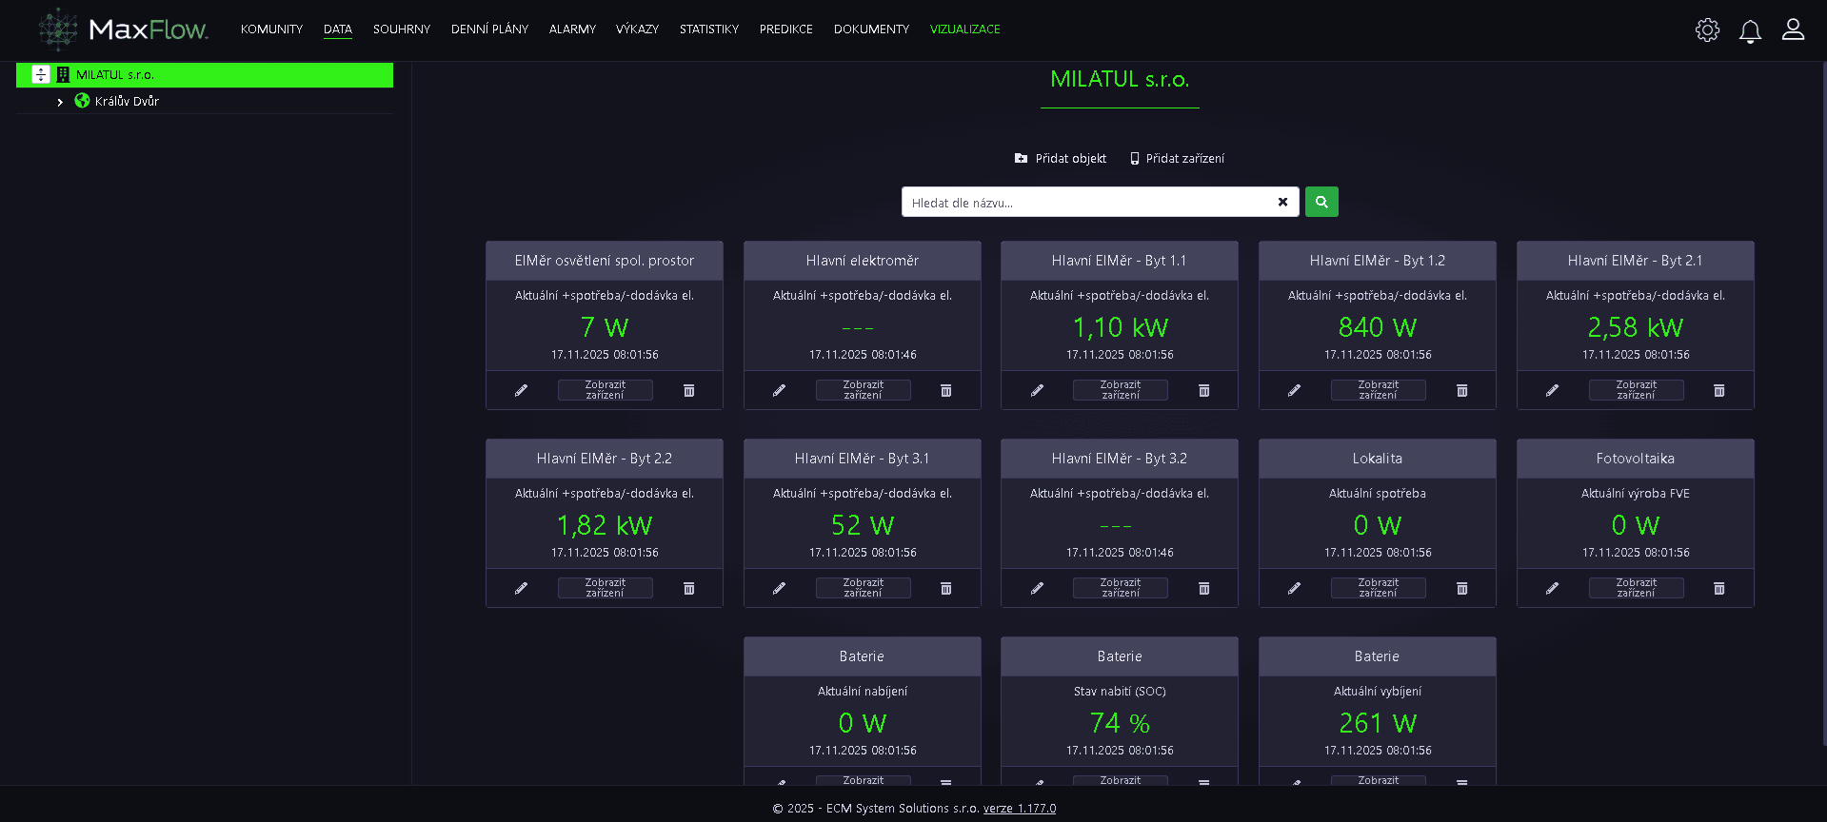Open the DENNÍ PLÁNY menu
This screenshot has width=1827, height=822.
coord(489,29)
